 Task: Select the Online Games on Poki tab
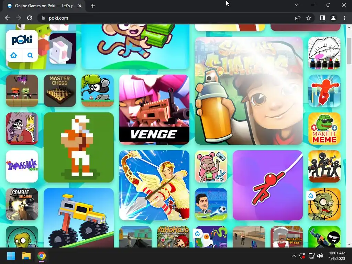click(x=44, y=6)
